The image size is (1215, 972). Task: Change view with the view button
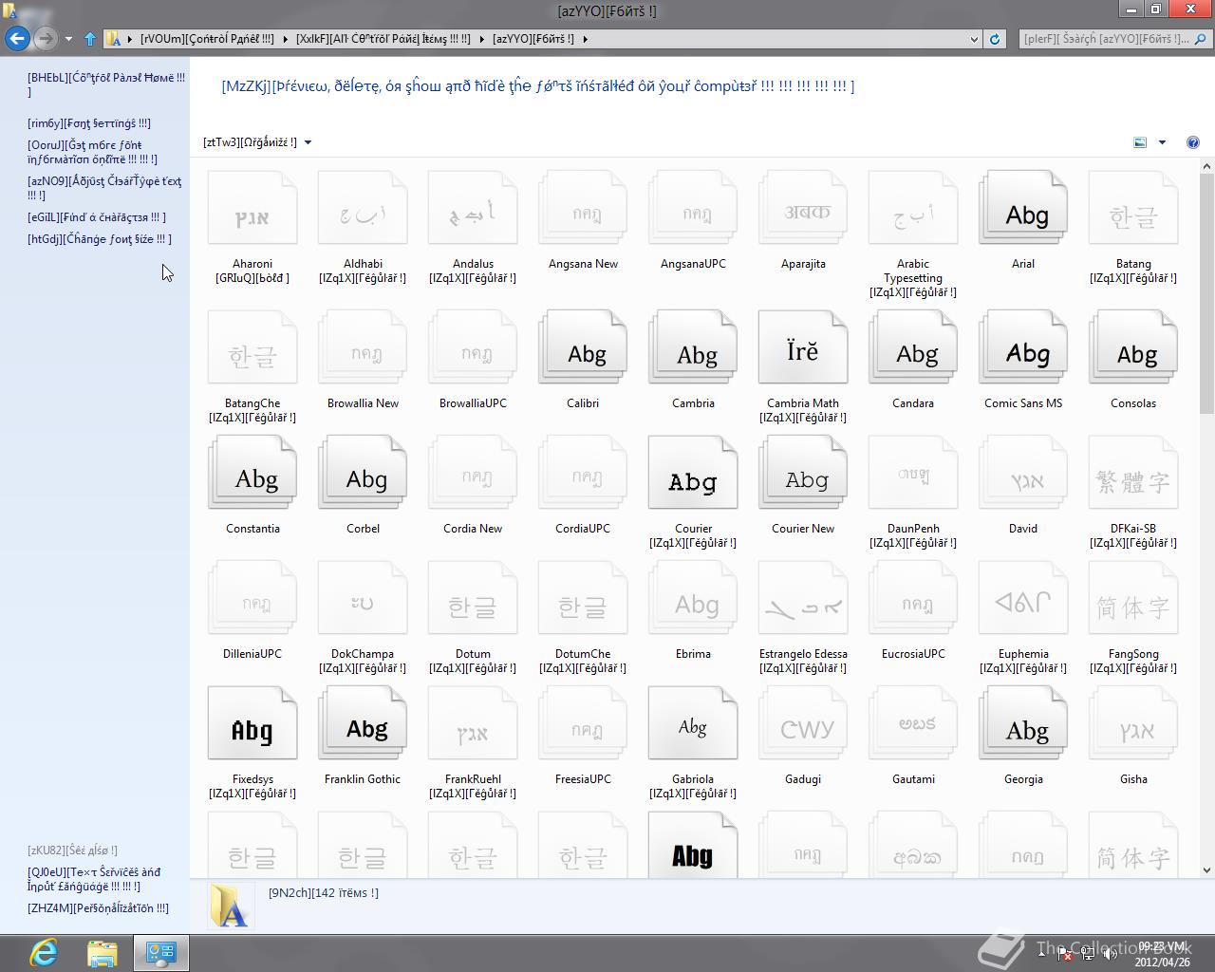point(1140,142)
